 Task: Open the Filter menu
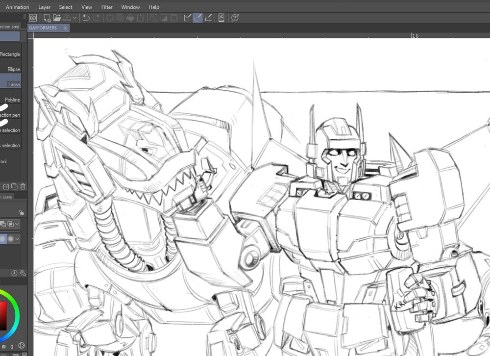(x=107, y=7)
